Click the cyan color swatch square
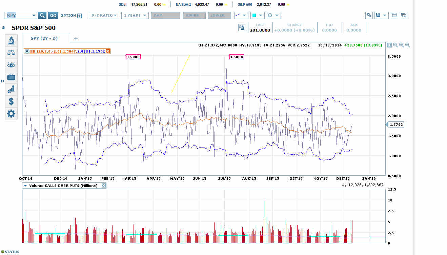 253,15
